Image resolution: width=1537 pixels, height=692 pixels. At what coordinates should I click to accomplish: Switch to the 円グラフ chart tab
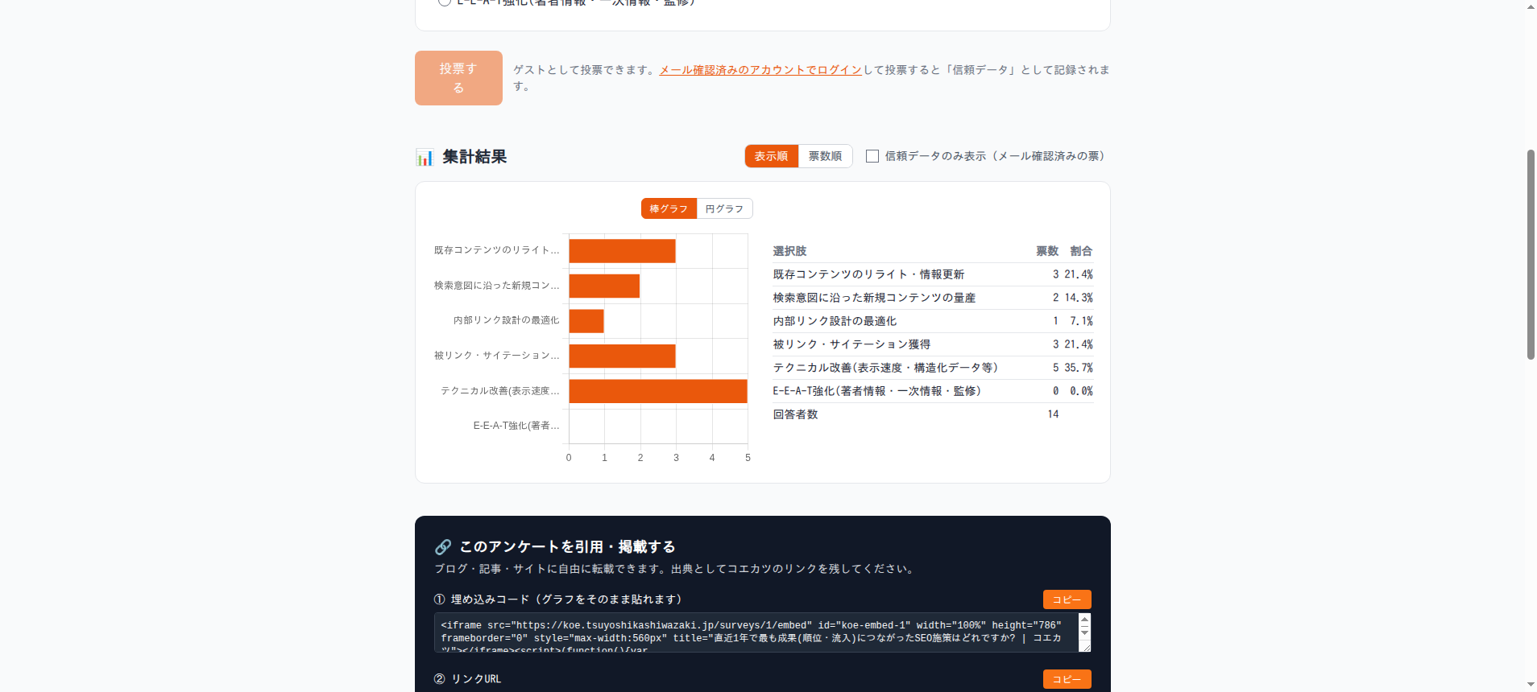(724, 208)
